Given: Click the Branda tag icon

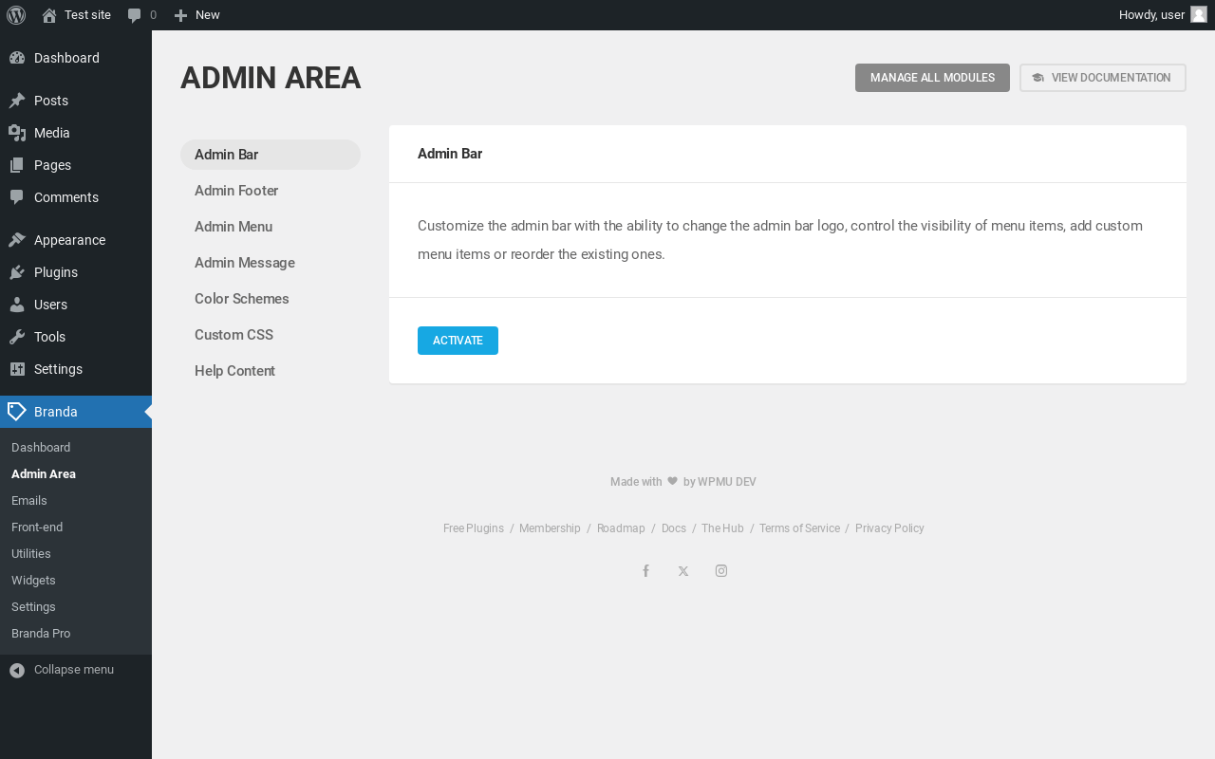Looking at the screenshot, I should pos(17,412).
